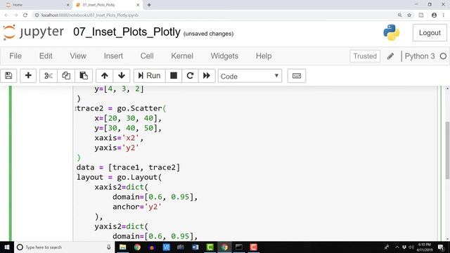Click code line trace2 = go.Scatter(

(x=122, y=108)
